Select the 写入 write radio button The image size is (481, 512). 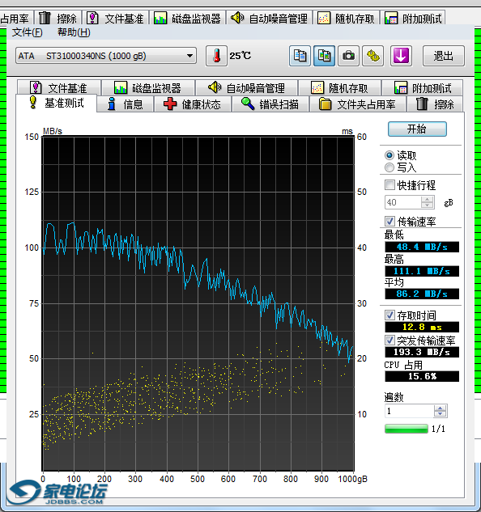tap(389, 167)
